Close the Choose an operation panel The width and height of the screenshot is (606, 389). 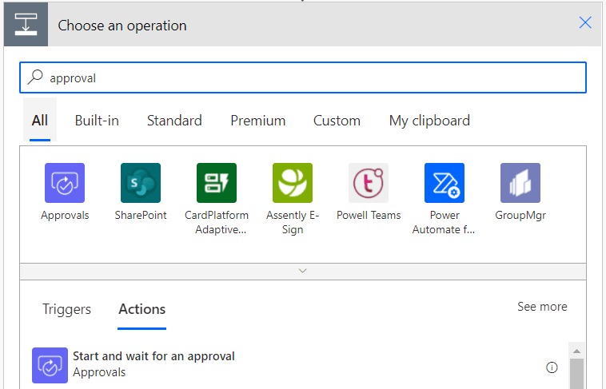(x=585, y=22)
